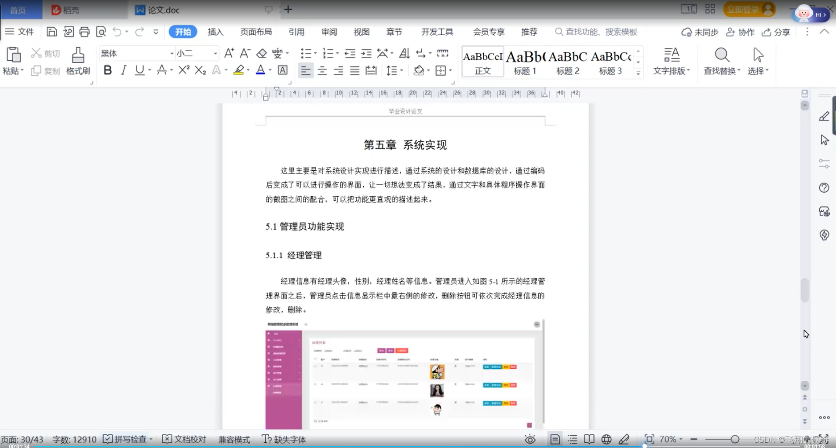The width and height of the screenshot is (836, 448).
Task: Open the font size dropdown (小二)
Action: point(215,53)
